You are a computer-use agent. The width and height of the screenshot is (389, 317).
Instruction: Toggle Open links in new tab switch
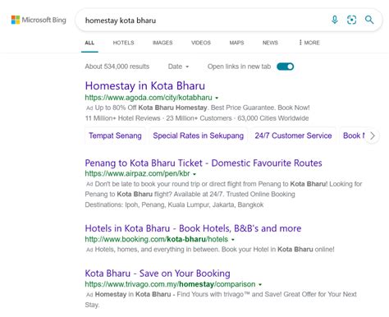[x=285, y=67]
